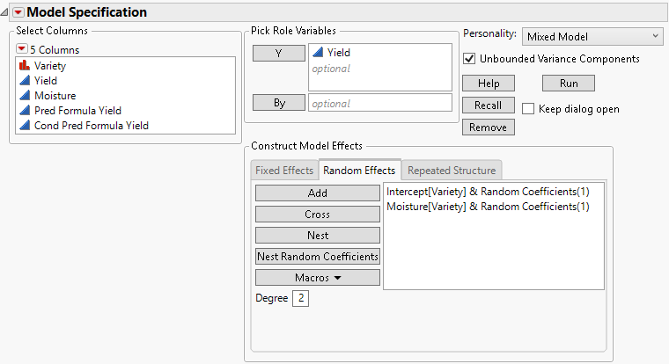The width and height of the screenshot is (669, 364).
Task: Select the Moisture[Variety] random effect entry
Action: pos(488,207)
